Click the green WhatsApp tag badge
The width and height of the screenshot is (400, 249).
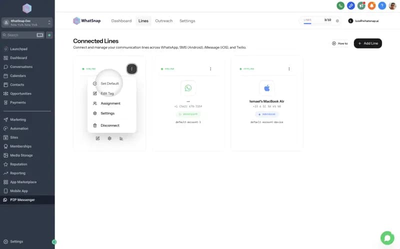point(188,114)
